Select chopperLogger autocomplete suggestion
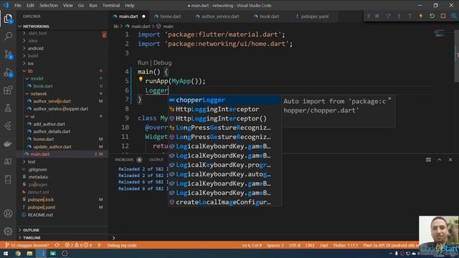Screen dimensions: 459x258 pyautogui.click(x=224, y=100)
